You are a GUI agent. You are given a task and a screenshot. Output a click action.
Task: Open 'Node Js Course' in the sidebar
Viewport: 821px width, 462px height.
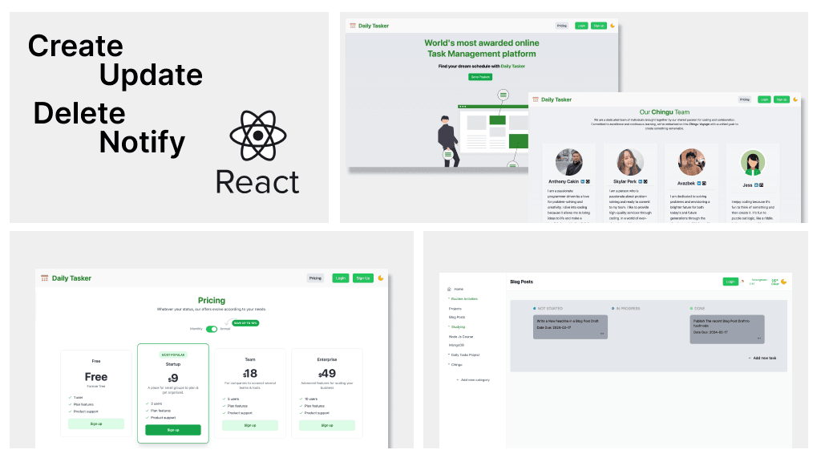pyautogui.click(x=461, y=336)
